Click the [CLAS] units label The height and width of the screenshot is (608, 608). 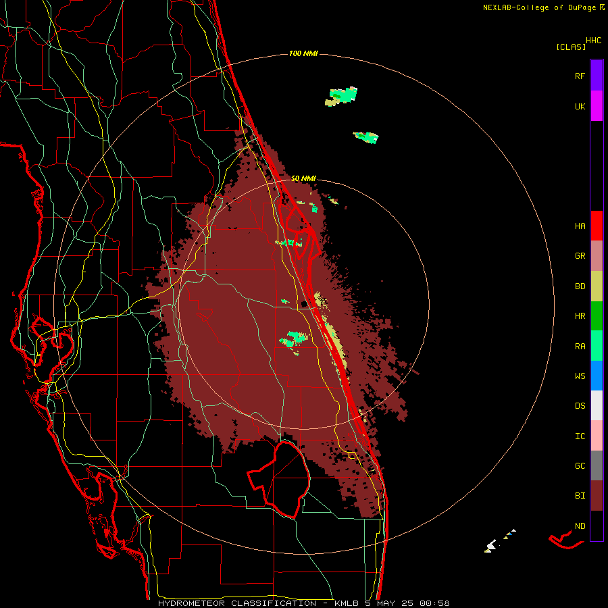(x=571, y=47)
